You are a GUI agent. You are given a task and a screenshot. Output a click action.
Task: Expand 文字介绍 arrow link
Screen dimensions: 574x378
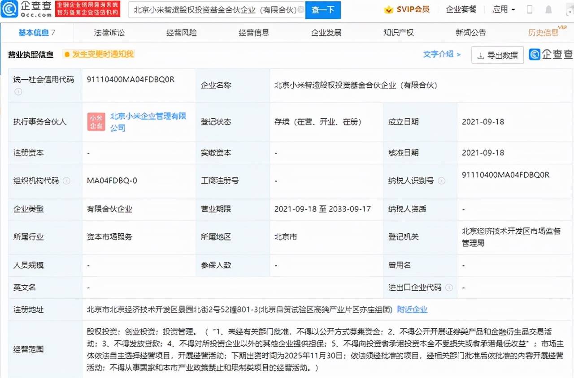click(442, 54)
